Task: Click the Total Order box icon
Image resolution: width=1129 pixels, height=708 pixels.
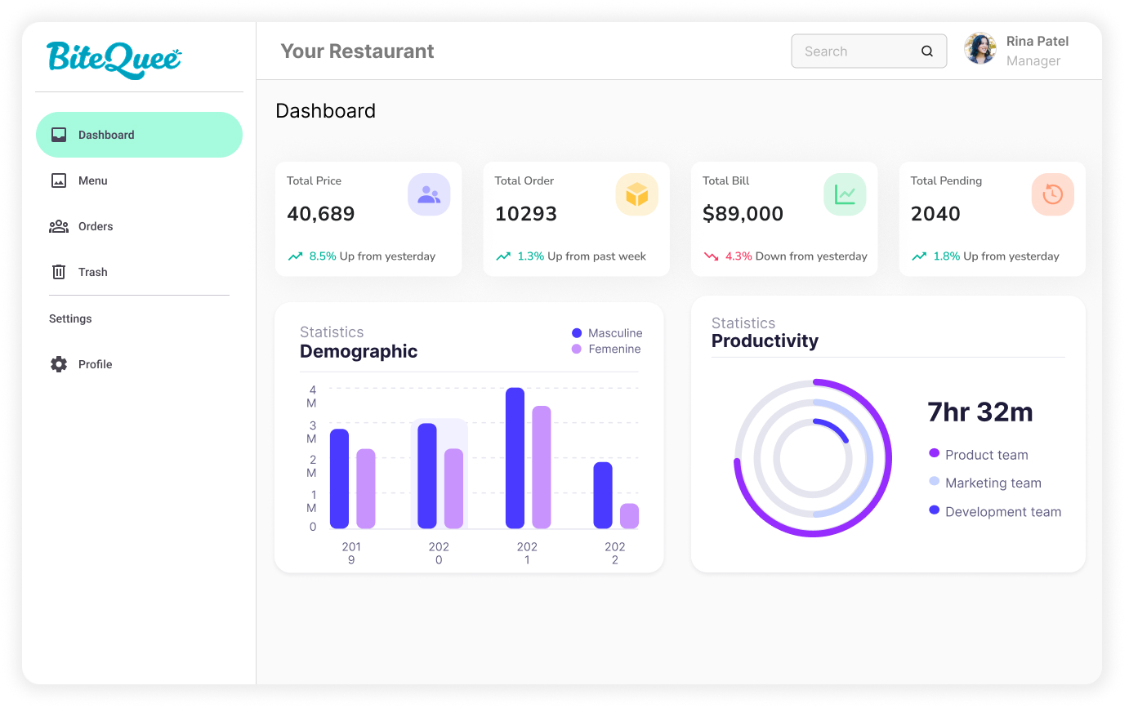Action: pyautogui.click(x=637, y=194)
